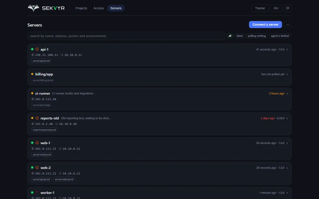Expand the web-1 row chevron
The image size is (319, 199).
coord(287,143)
